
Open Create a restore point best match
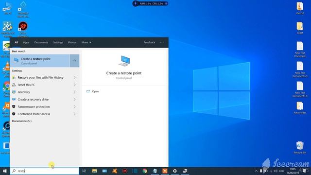[x=40, y=61]
